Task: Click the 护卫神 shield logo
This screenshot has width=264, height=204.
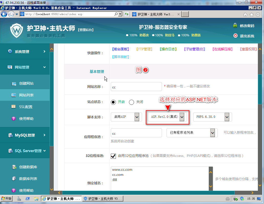Action: pos(16,30)
